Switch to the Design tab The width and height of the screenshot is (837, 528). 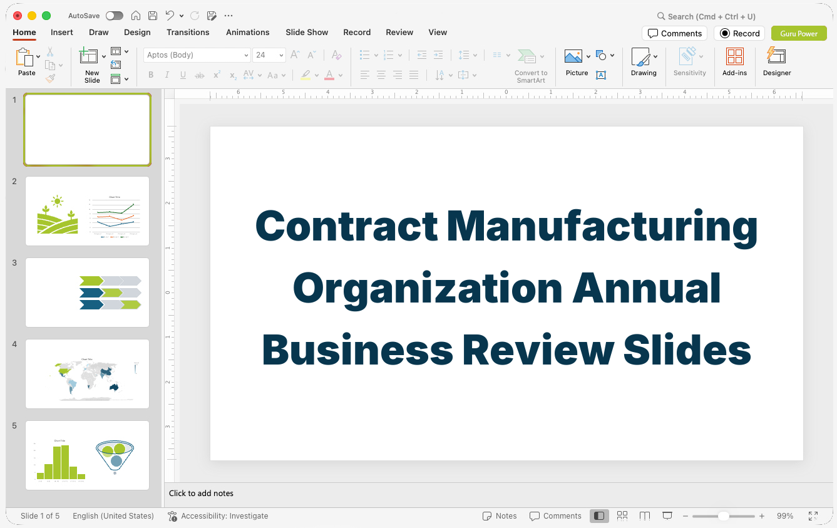tap(137, 33)
